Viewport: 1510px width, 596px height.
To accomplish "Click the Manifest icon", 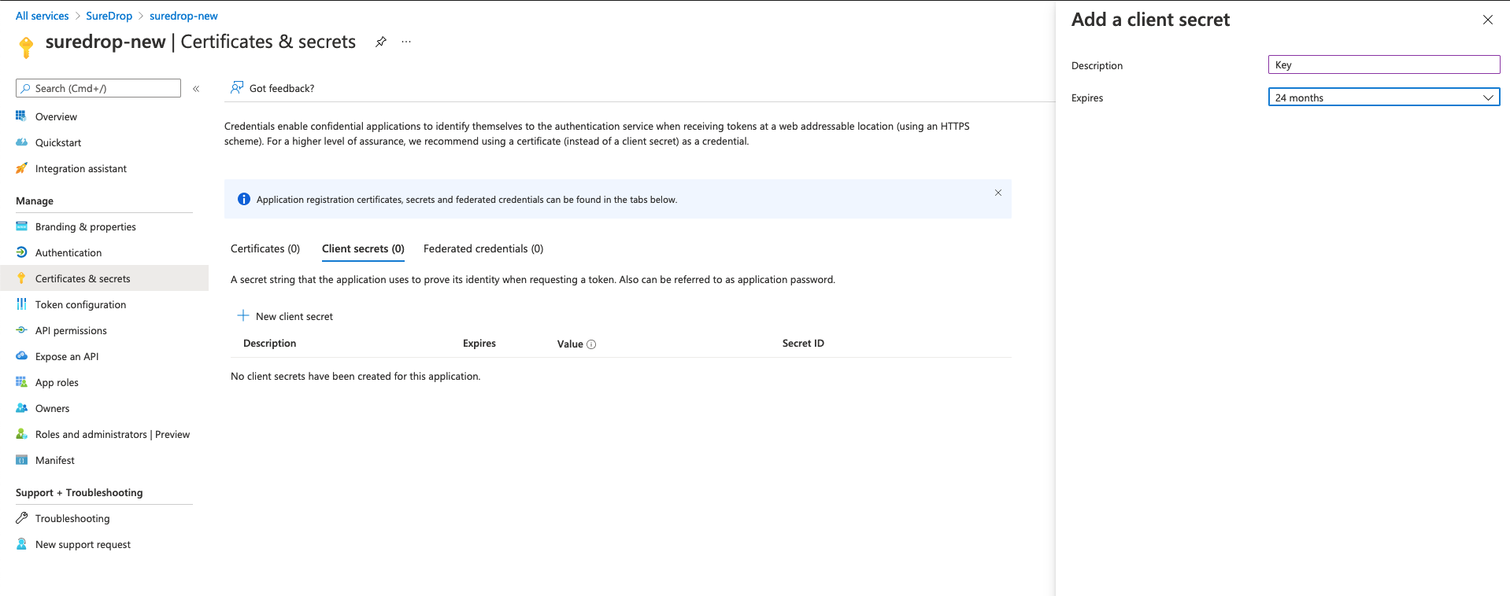I will [x=21, y=460].
